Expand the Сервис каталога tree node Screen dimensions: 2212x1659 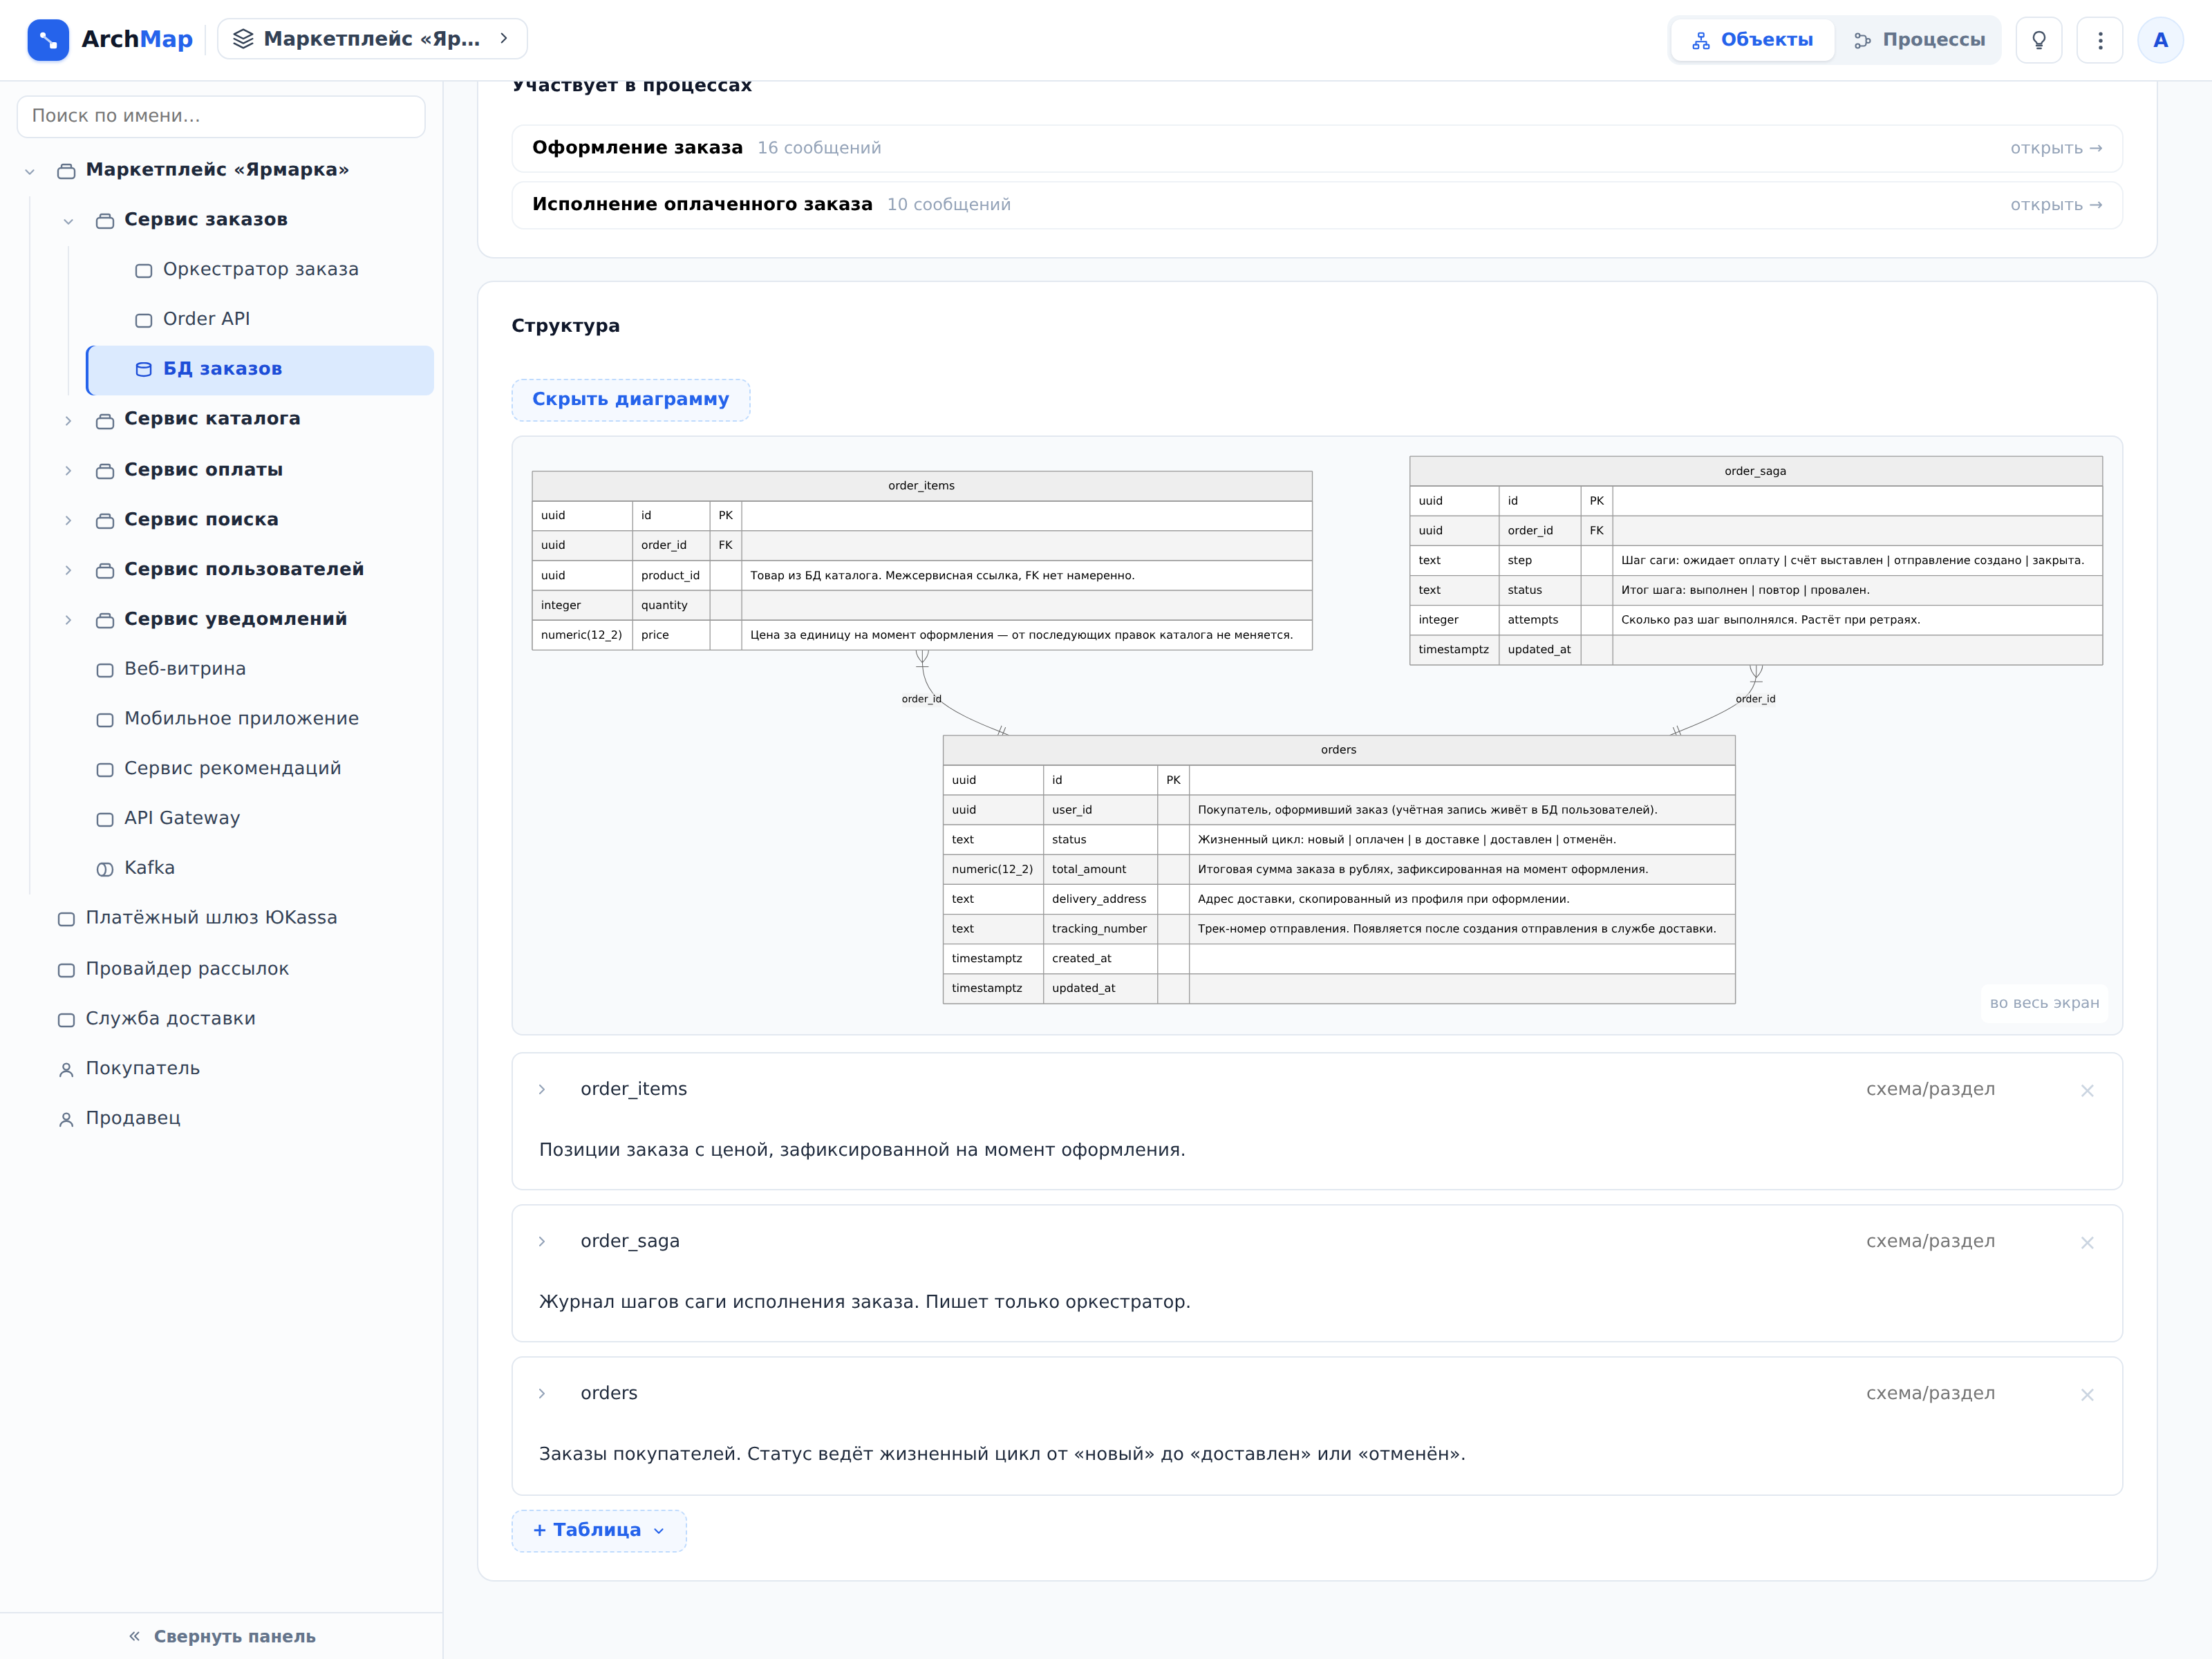(x=68, y=420)
